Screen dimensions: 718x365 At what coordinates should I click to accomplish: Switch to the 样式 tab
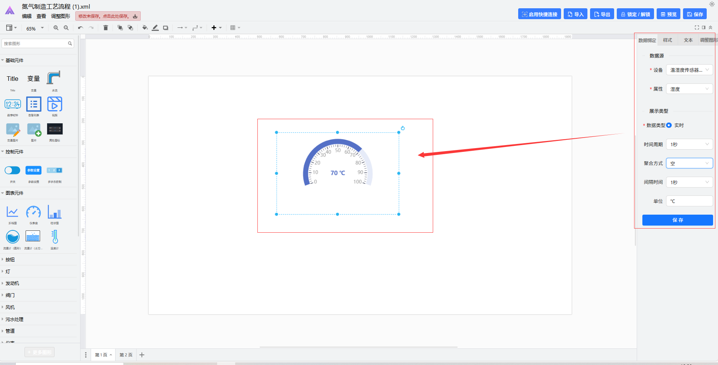click(x=667, y=40)
